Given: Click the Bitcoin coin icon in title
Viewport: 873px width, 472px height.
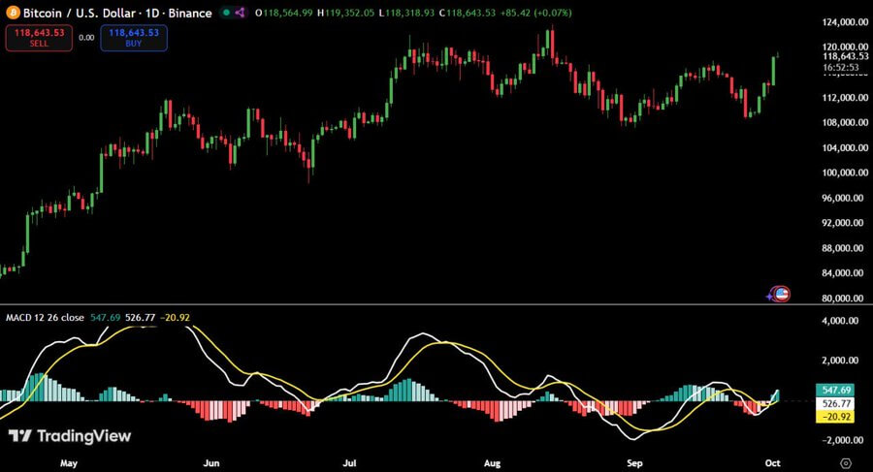Looking at the screenshot, I should coord(13,13).
